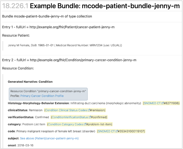Click the Generated Narrative: Condition heading
This screenshot has width=183, height=149.
30,82
